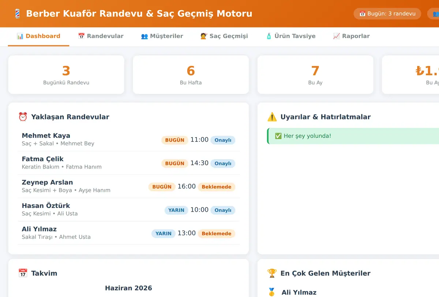Click the Onaylı status for Fatma Çelik
This screenshot has width=439, height=297.
[223, 163]
